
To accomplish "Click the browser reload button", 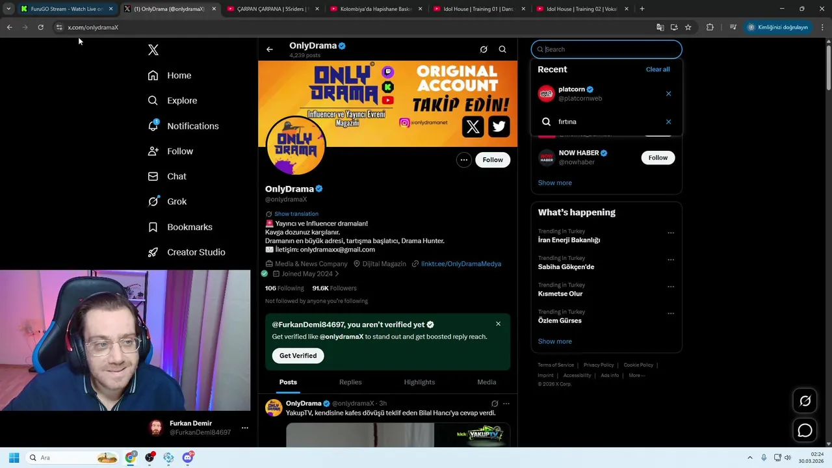I will tap(40, 27).
